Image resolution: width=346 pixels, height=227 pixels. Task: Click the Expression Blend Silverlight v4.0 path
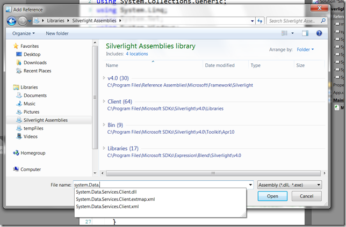click(174, 156)
